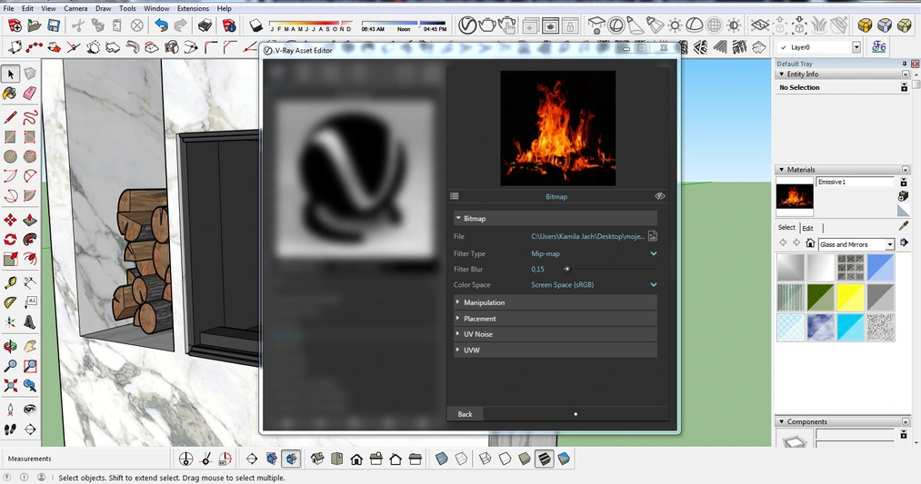921x484 pixels.
Task: Expand the Placement section
Action: pos(556,319)
